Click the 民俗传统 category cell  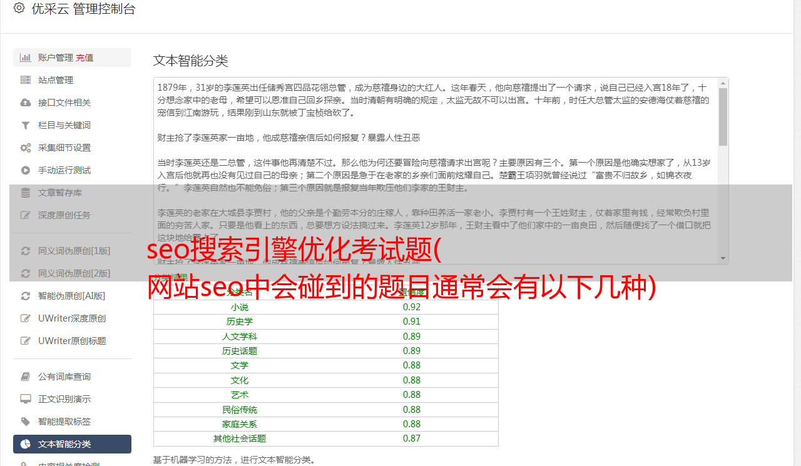240,410
